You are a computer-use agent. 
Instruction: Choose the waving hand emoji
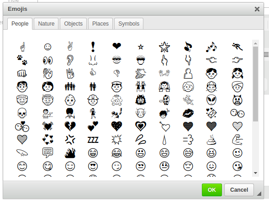click(x=47, y=74)
